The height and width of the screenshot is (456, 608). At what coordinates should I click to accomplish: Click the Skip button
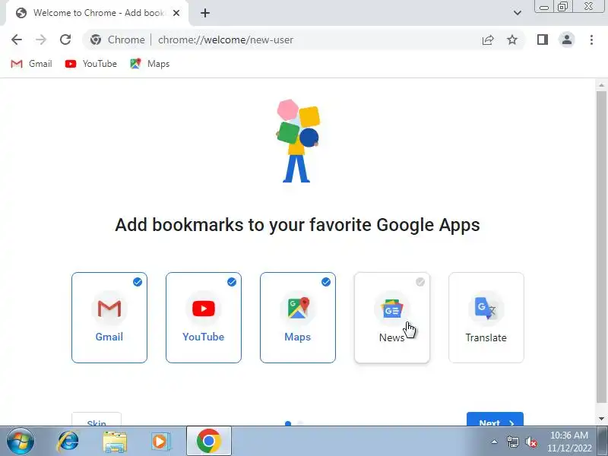(x=97, y=420)
